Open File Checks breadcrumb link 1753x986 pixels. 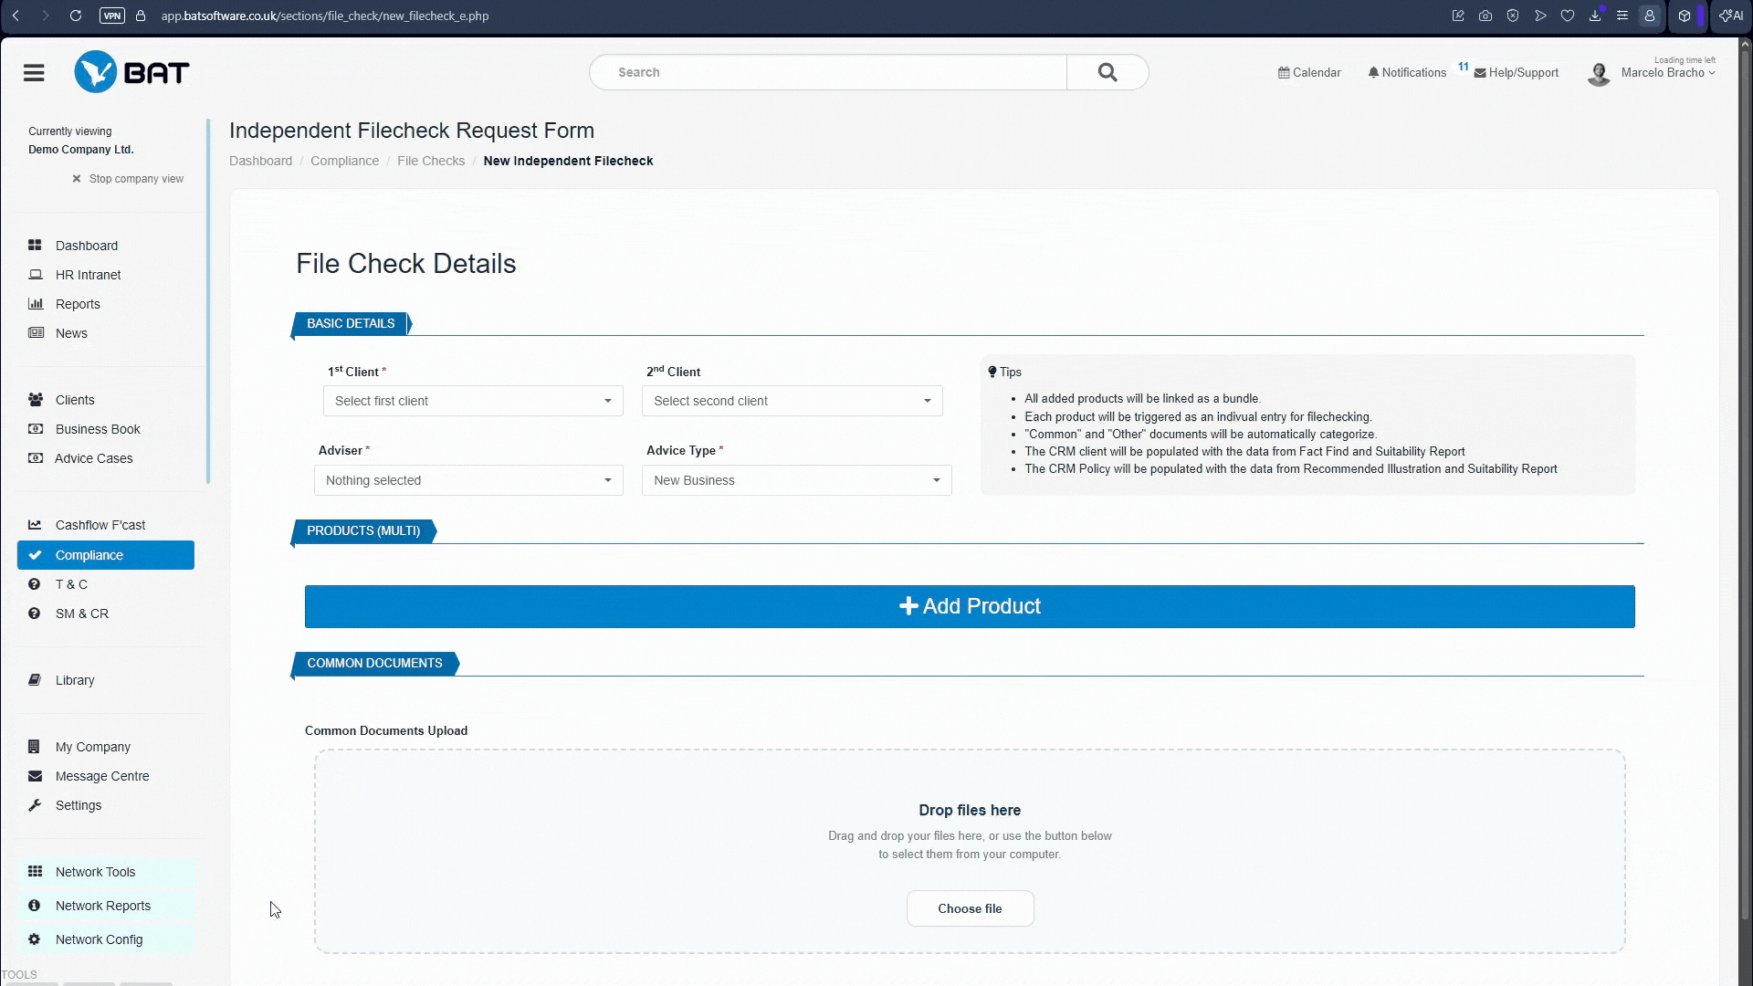tap(430, 161)
